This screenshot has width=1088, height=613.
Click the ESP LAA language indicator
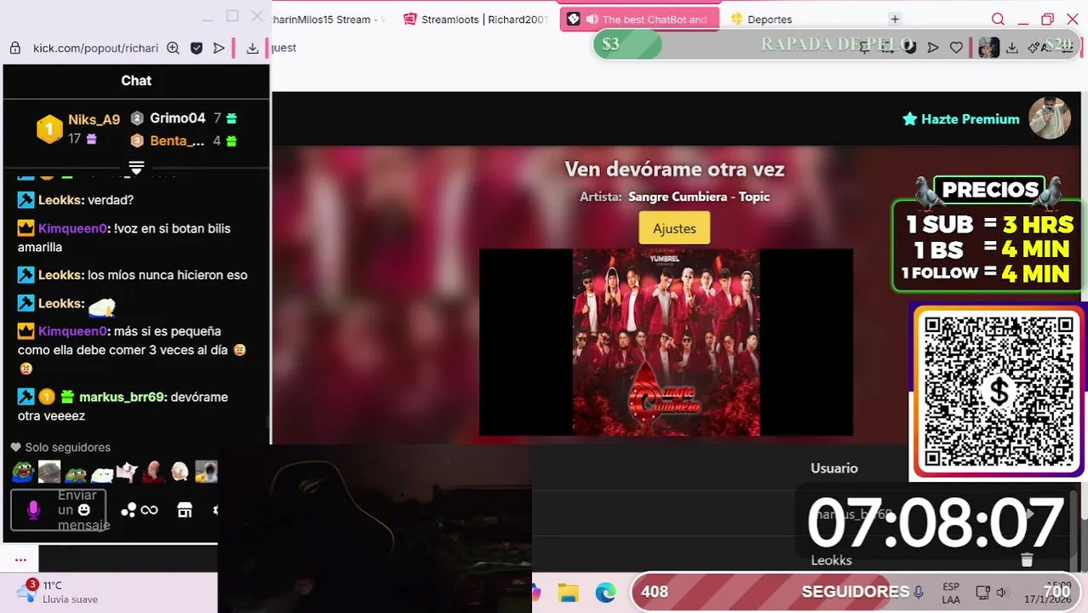click(x=951, y=593)
